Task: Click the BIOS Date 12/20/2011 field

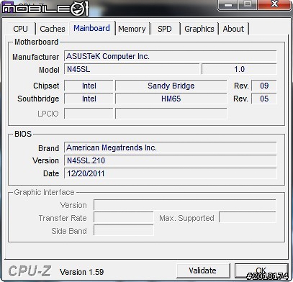Action: coord(170,173)
